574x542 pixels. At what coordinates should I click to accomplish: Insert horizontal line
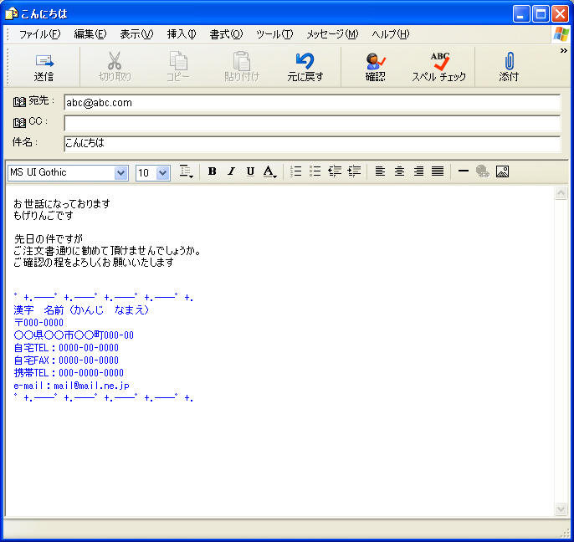[463, 171]
